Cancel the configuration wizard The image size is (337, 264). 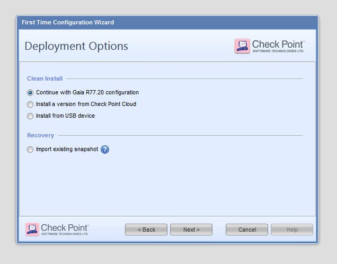click(x=247, y=230)
